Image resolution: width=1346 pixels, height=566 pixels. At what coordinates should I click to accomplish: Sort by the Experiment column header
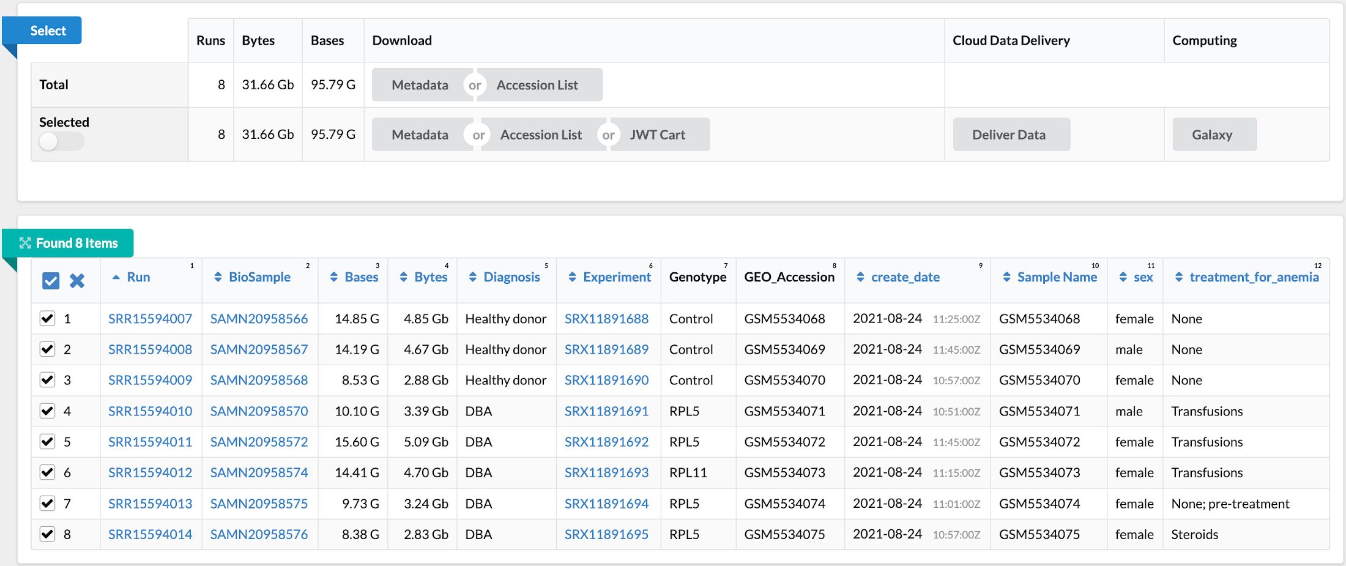pos(617,277)
